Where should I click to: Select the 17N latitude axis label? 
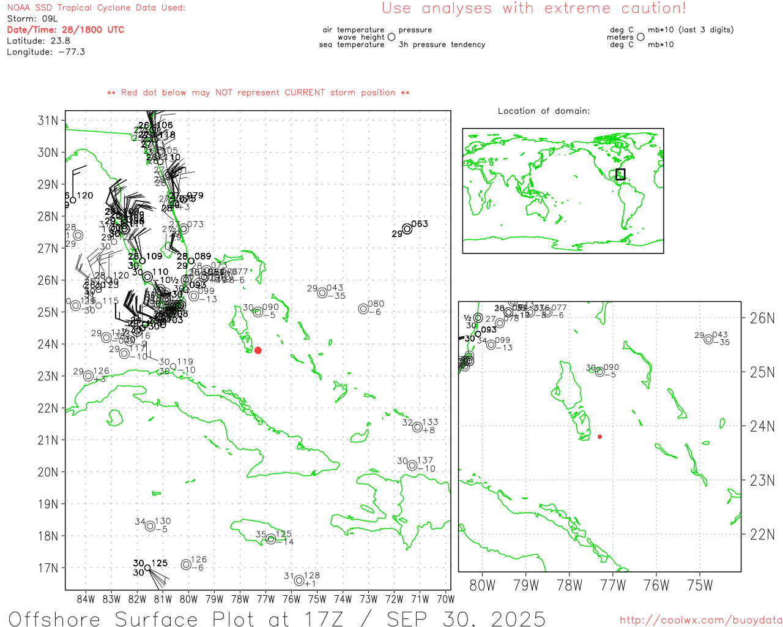[x=48, y=568]
